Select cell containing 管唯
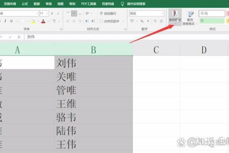 (x=94, y=90)
